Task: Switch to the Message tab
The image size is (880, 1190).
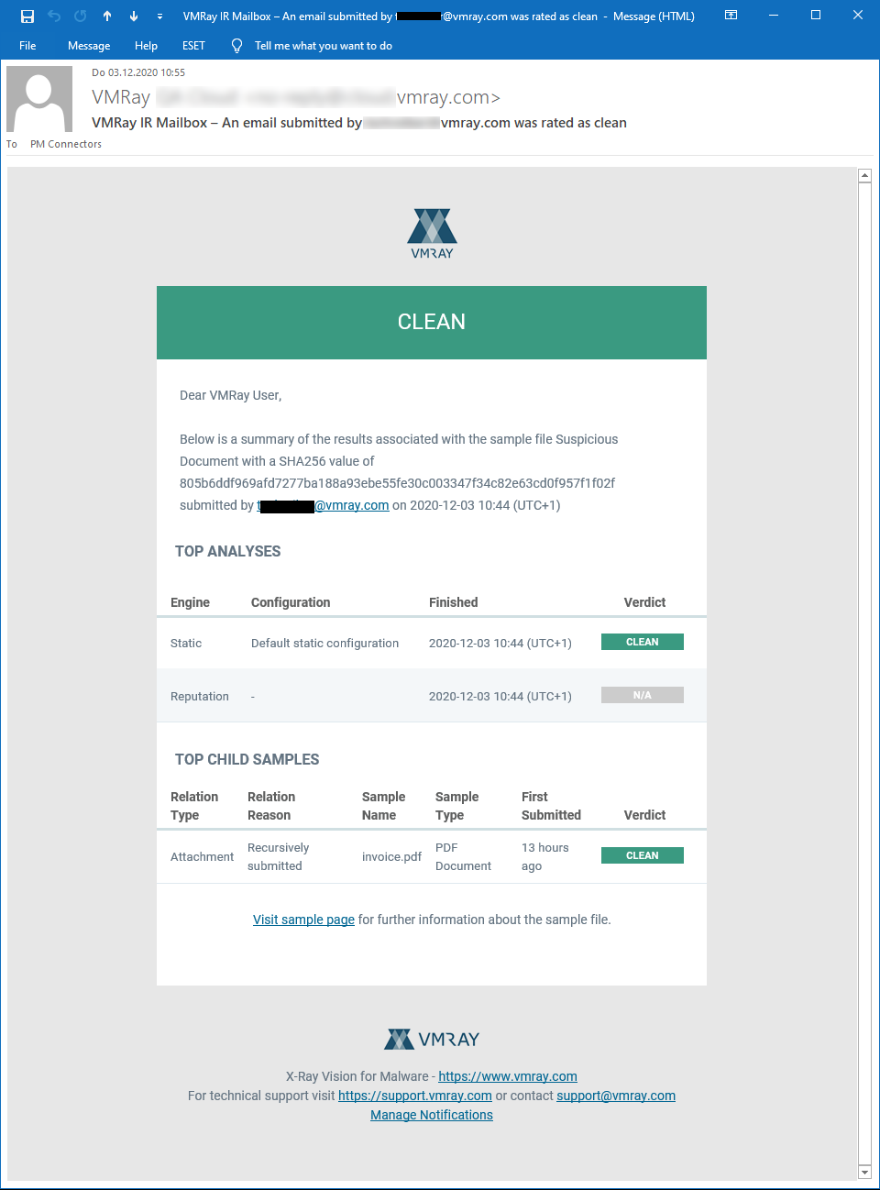Action: pyautogui.click(x=88, y=45)
